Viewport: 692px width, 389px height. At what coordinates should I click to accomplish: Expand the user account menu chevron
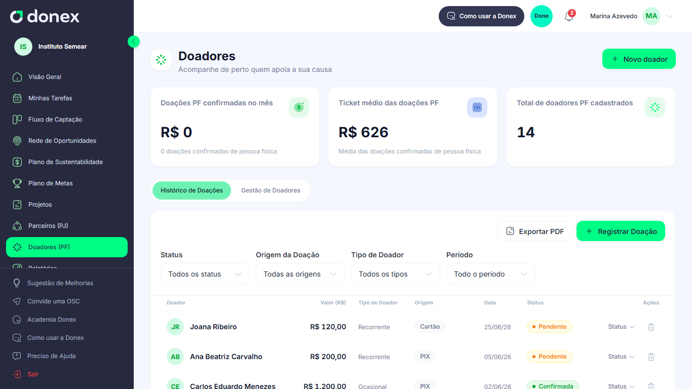[670, 16]
